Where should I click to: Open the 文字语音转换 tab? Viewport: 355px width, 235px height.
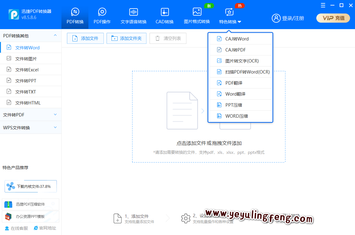pos(134,15)
